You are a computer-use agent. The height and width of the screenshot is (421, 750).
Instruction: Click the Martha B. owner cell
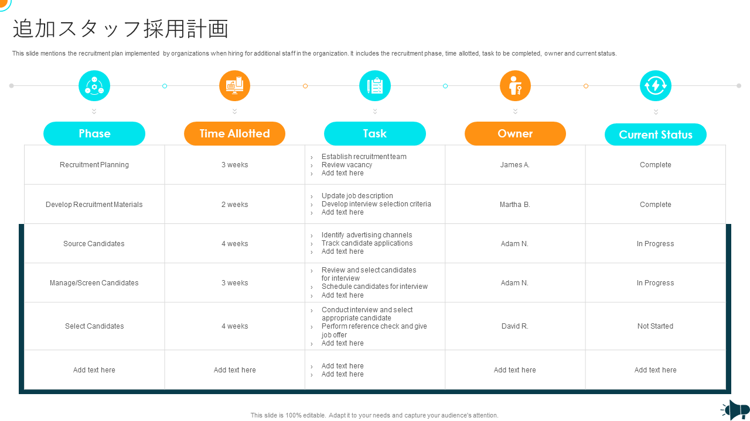click(515, 205)
